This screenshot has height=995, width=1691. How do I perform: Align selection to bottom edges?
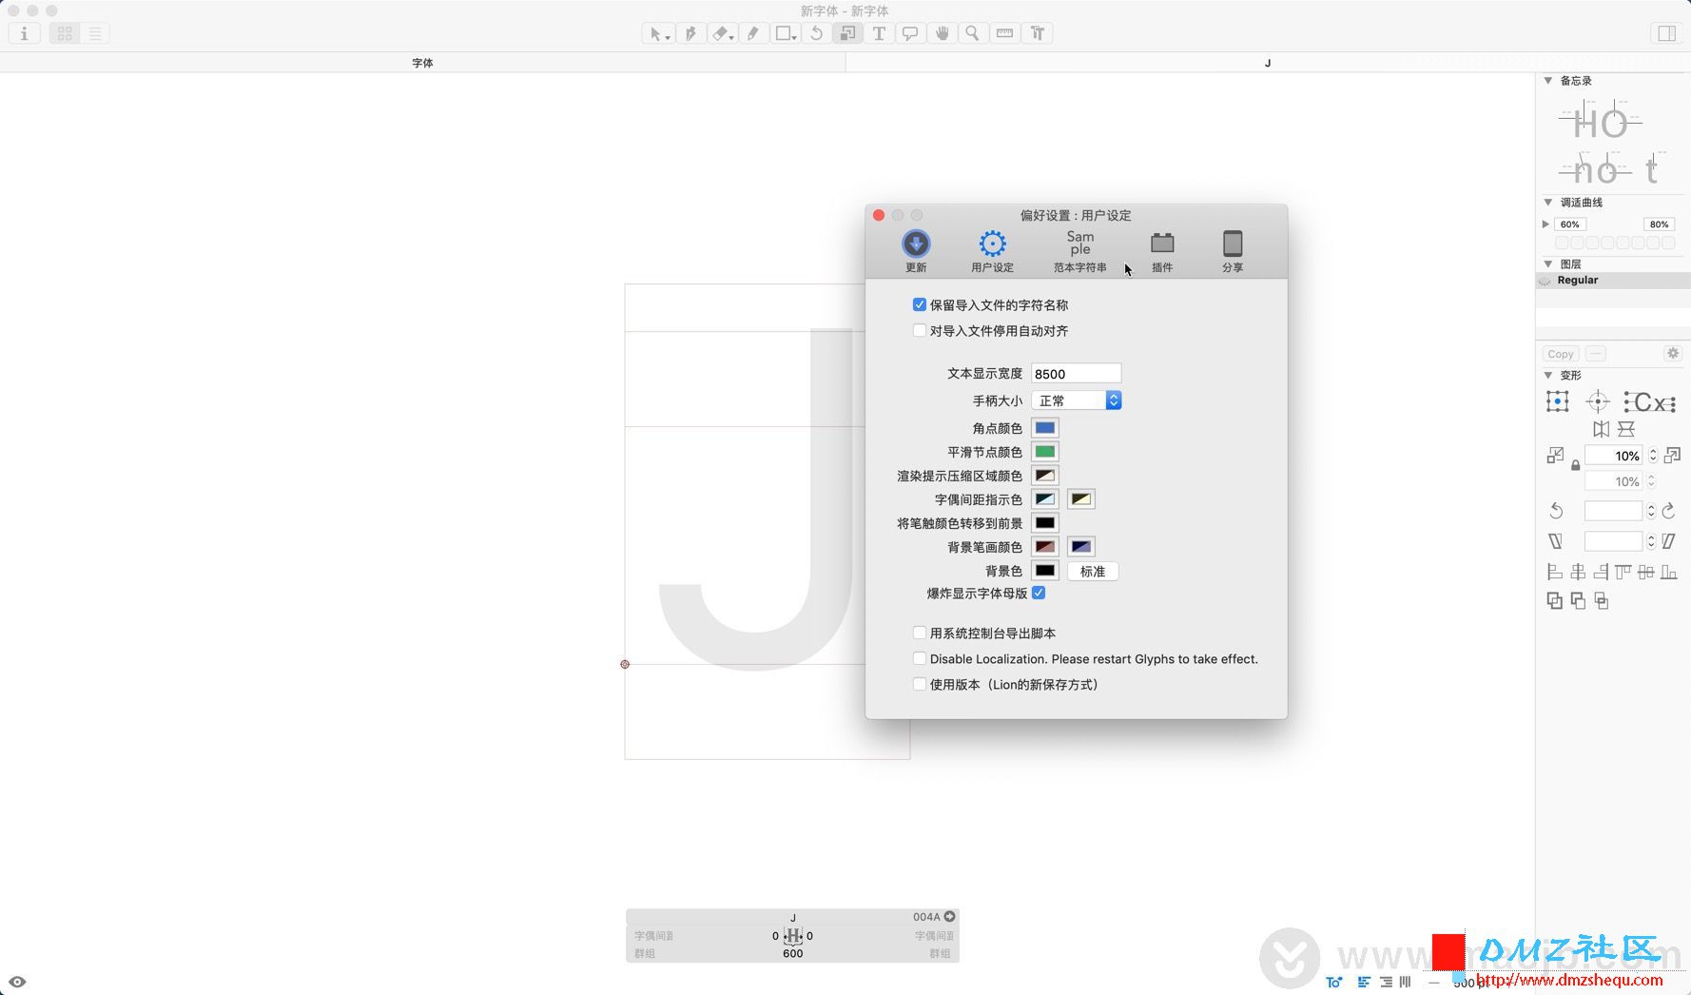pyautogui.click(x=1668, y=572)
